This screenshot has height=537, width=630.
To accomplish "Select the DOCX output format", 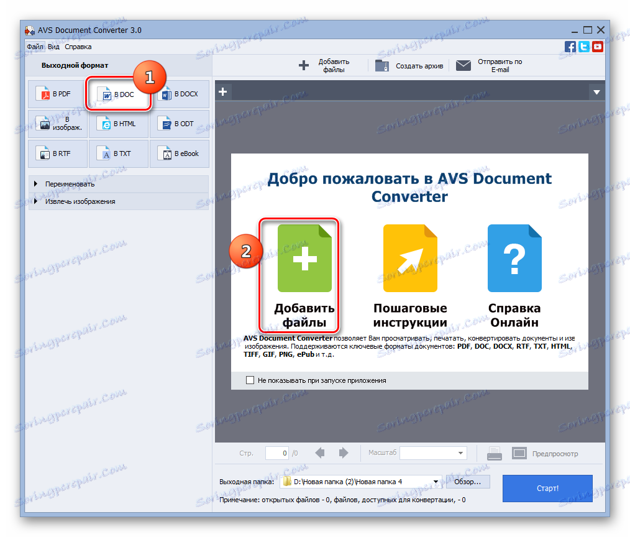I will [x=180, y=94].
